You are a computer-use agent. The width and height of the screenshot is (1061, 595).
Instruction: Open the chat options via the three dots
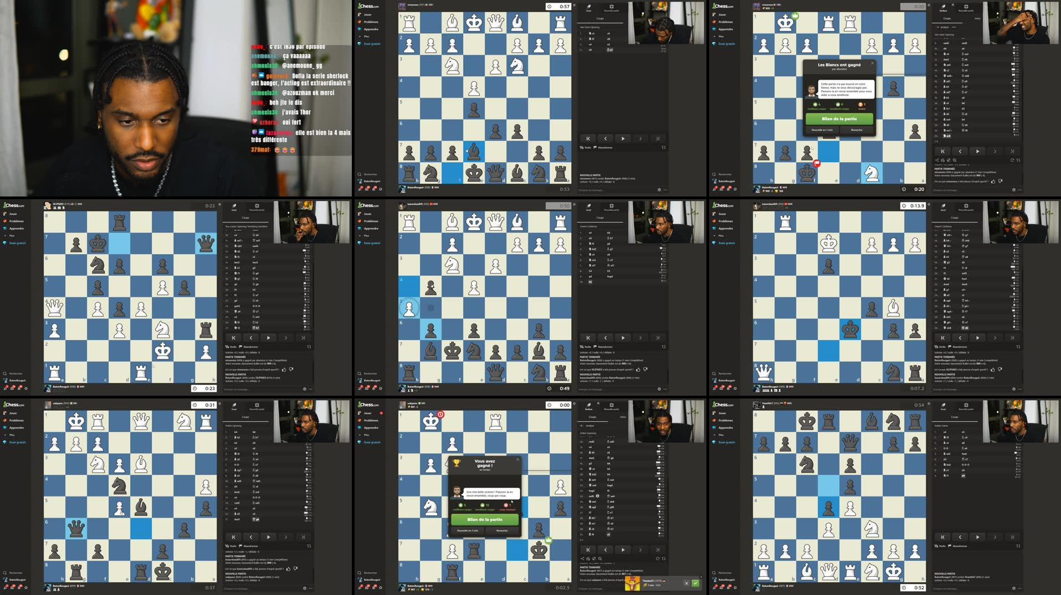tap(665, 190)
